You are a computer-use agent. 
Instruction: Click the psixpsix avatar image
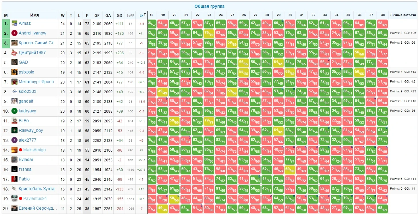14,72
